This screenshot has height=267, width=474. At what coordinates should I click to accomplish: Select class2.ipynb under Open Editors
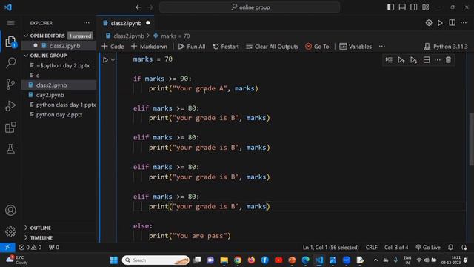coord(64,46)
